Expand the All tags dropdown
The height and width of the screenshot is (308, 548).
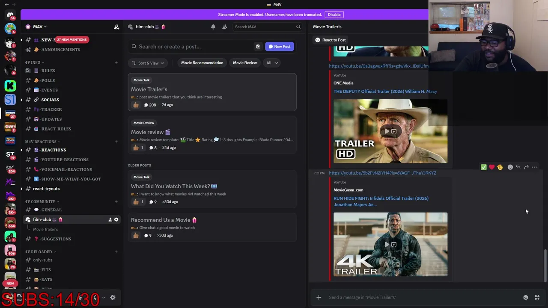coord(272,63)
